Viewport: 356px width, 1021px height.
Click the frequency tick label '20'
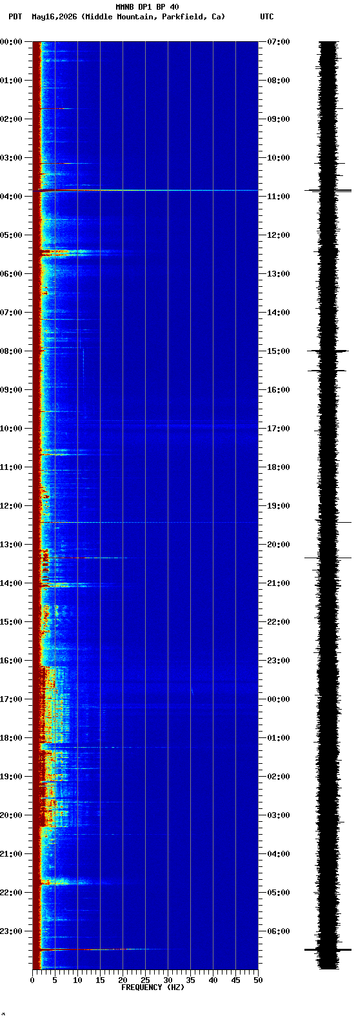pos(123,980)
